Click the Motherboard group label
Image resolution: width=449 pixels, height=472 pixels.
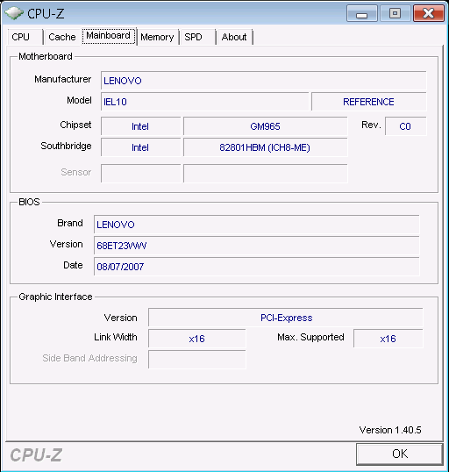tap(46, 56)
